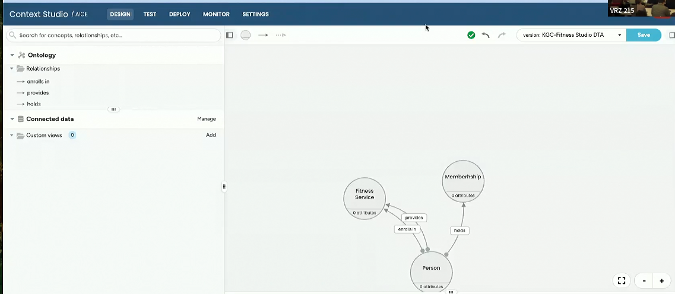Select the Person concept node
This screenshot has width=675, height=294.
[x=432, y=271]
